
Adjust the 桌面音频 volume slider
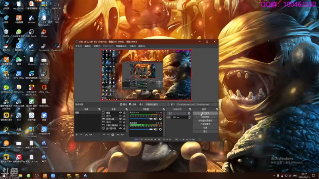(x=141, y=129)
